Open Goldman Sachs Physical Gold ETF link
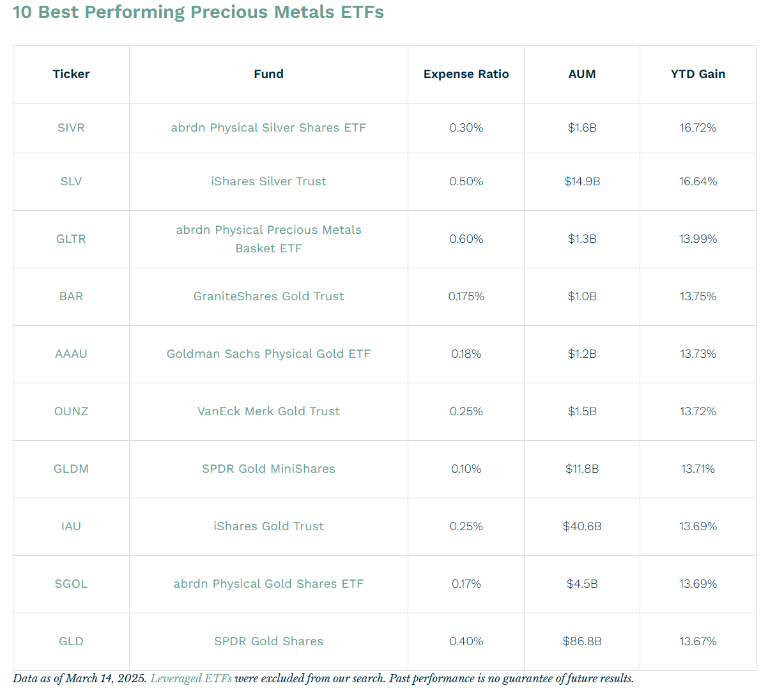761x688 pixels. [268, 354]
